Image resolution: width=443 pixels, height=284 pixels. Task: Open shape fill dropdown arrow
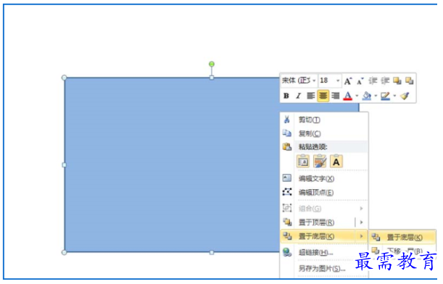tap(376, 96)
